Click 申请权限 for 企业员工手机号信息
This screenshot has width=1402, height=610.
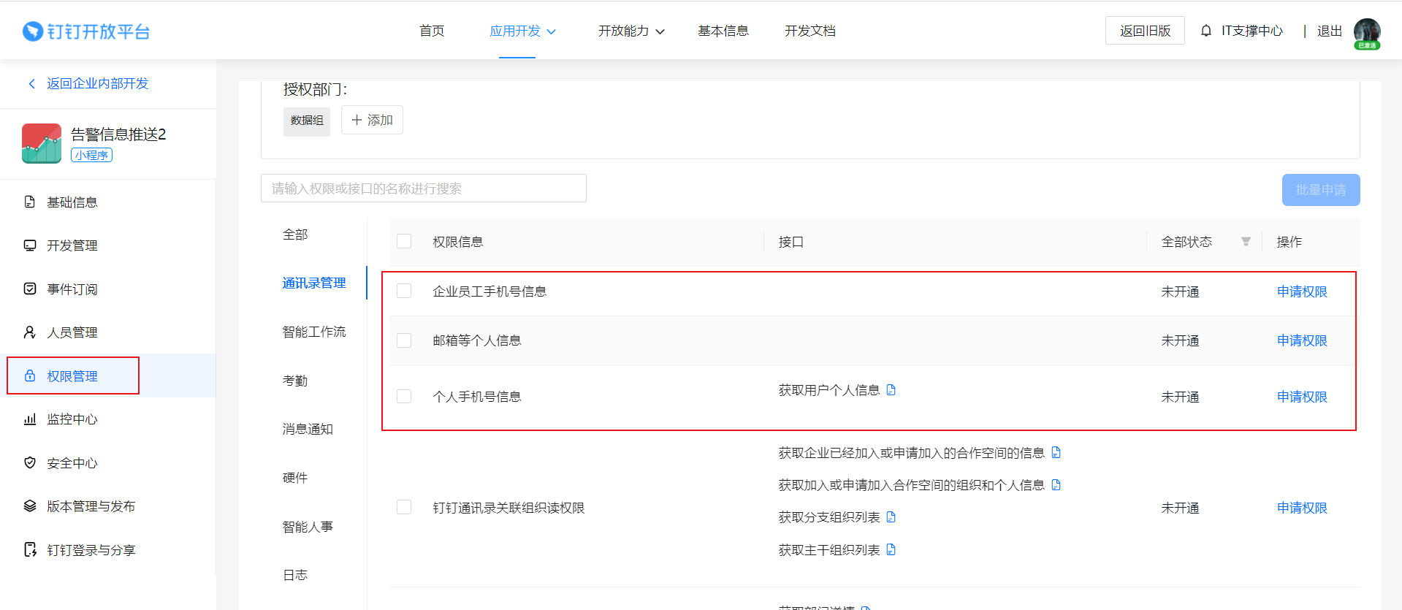tap(1302, 291)
